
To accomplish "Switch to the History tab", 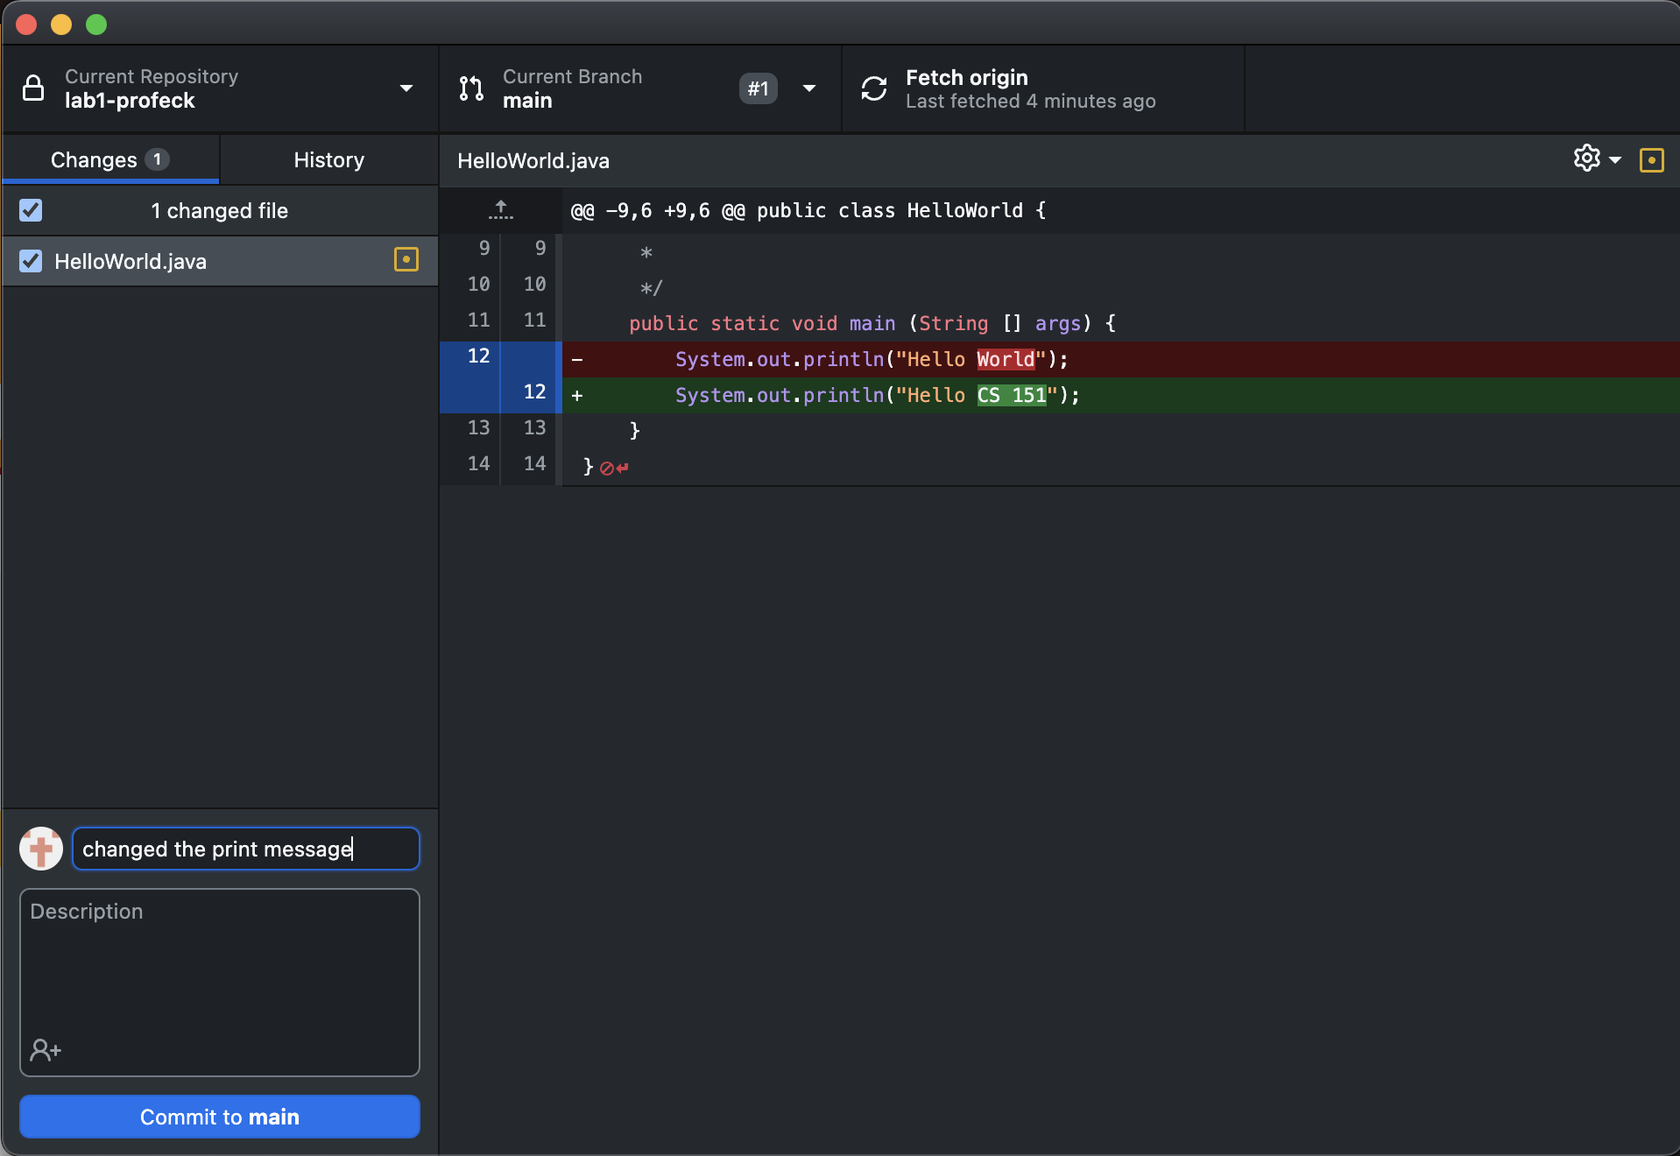I will pyautogui.click(x=328, y=159).
